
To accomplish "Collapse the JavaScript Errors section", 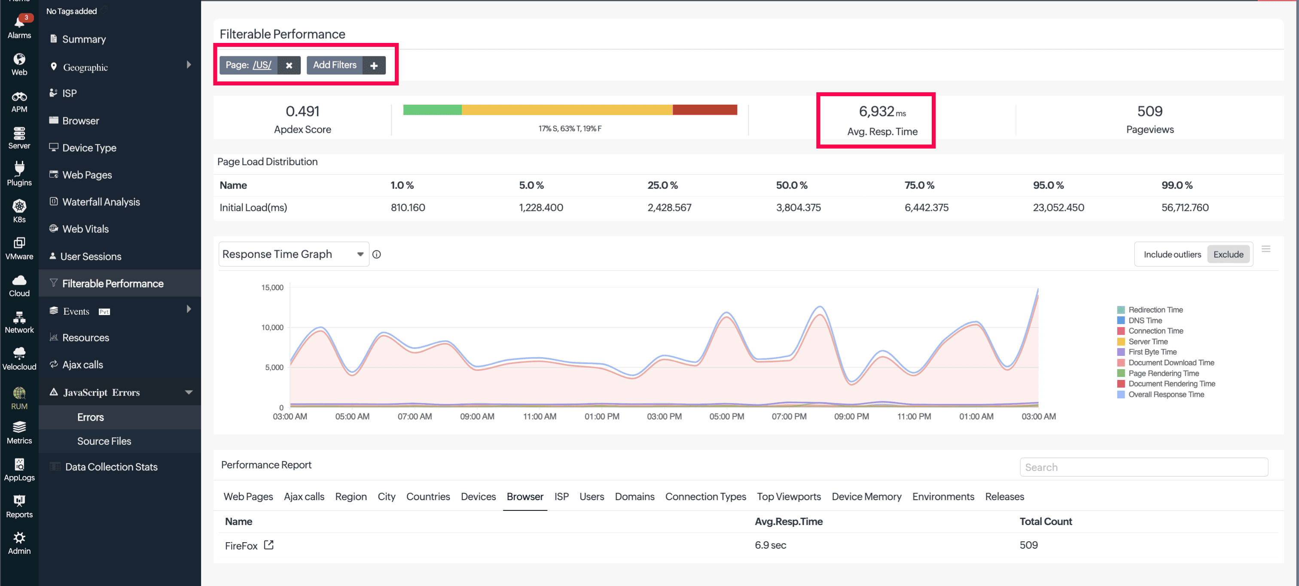I will 189,392.
